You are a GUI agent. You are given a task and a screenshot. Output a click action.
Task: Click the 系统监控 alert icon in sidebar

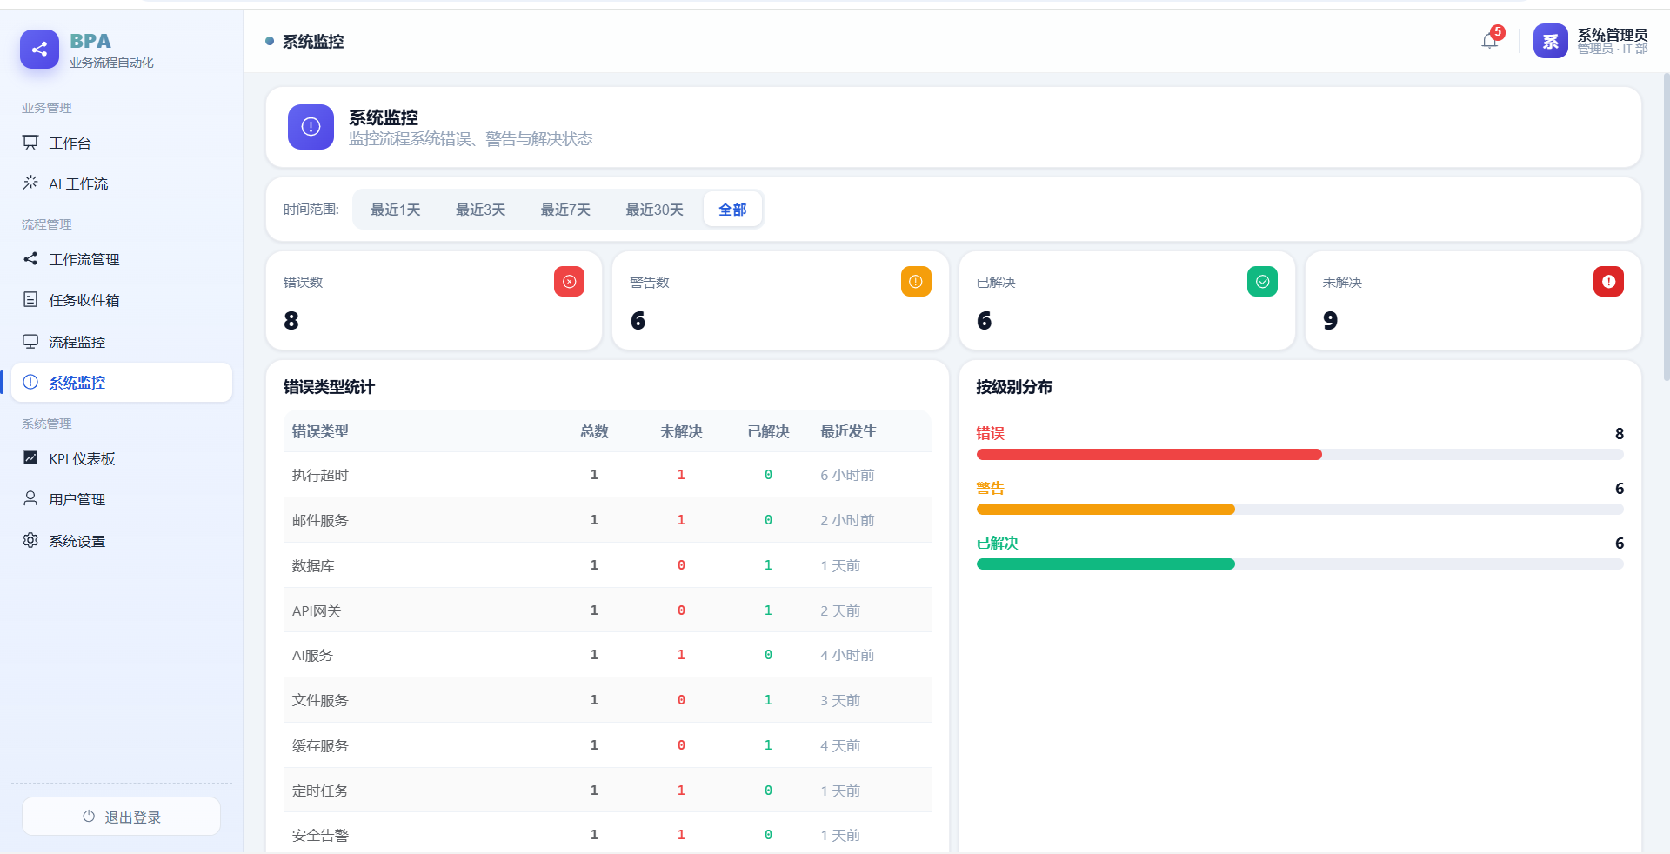[x=30, y=382]
